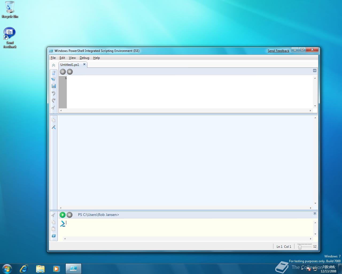Click line number 1 in editor gutter
This screenshot has width=342, height=274.
coord(66,78)
